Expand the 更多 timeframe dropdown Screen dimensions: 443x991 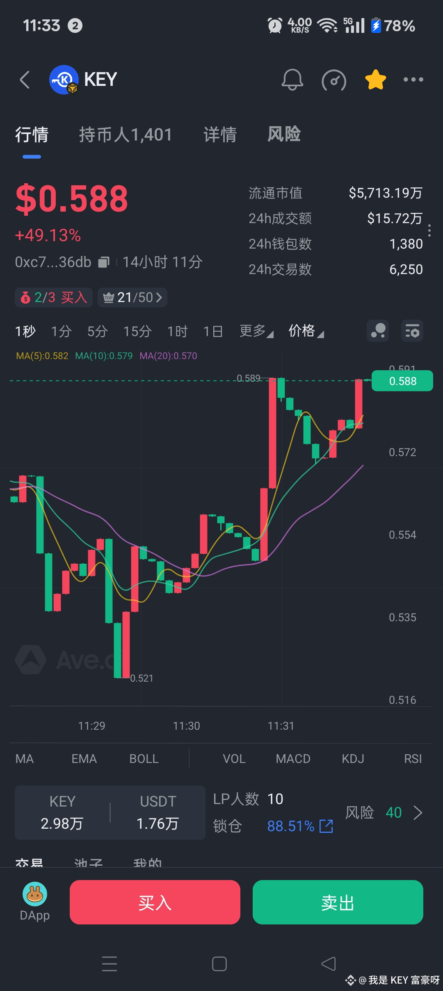coord(256,331)
